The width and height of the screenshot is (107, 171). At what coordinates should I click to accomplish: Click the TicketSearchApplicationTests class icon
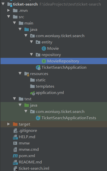pos(38,118)
